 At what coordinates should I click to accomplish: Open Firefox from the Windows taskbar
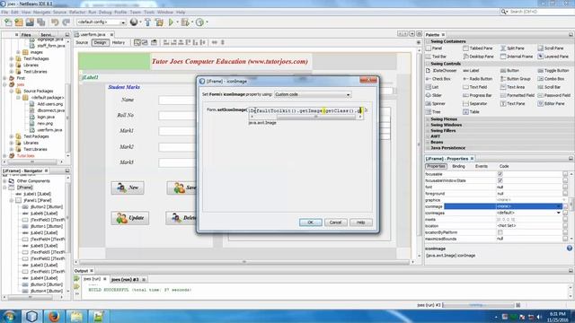(54, 316)
